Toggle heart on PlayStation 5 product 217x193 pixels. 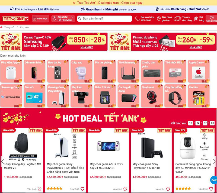coord(82,189)
